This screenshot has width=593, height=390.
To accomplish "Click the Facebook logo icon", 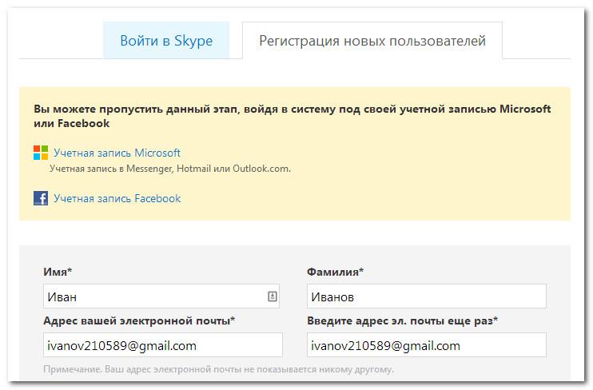I will tap(41, 198).
